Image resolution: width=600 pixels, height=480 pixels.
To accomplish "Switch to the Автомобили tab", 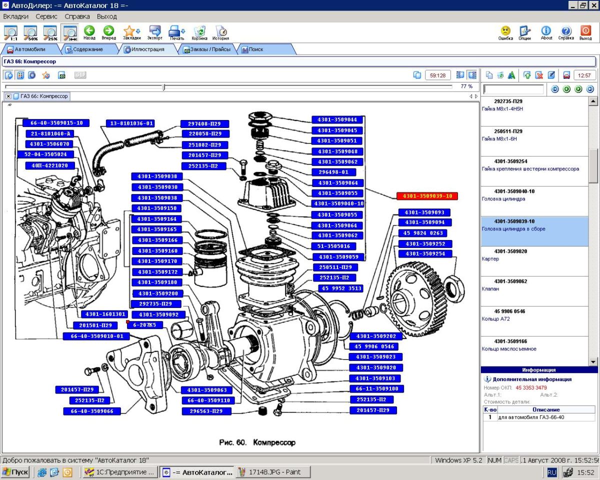I will pyautogui.click(x=30, y=49).
